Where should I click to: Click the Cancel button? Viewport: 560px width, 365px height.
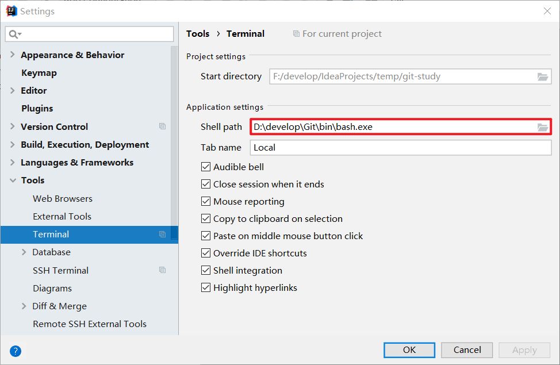click(x=467, y=349)
